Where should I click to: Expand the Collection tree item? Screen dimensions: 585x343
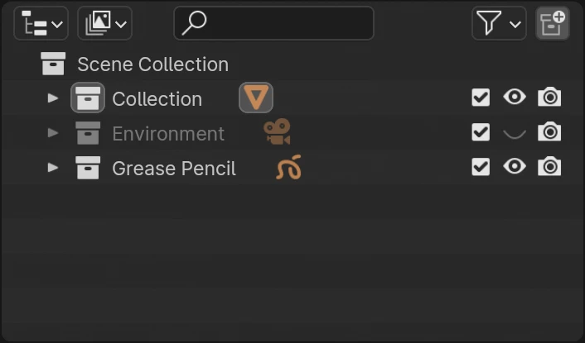point(53,98)
